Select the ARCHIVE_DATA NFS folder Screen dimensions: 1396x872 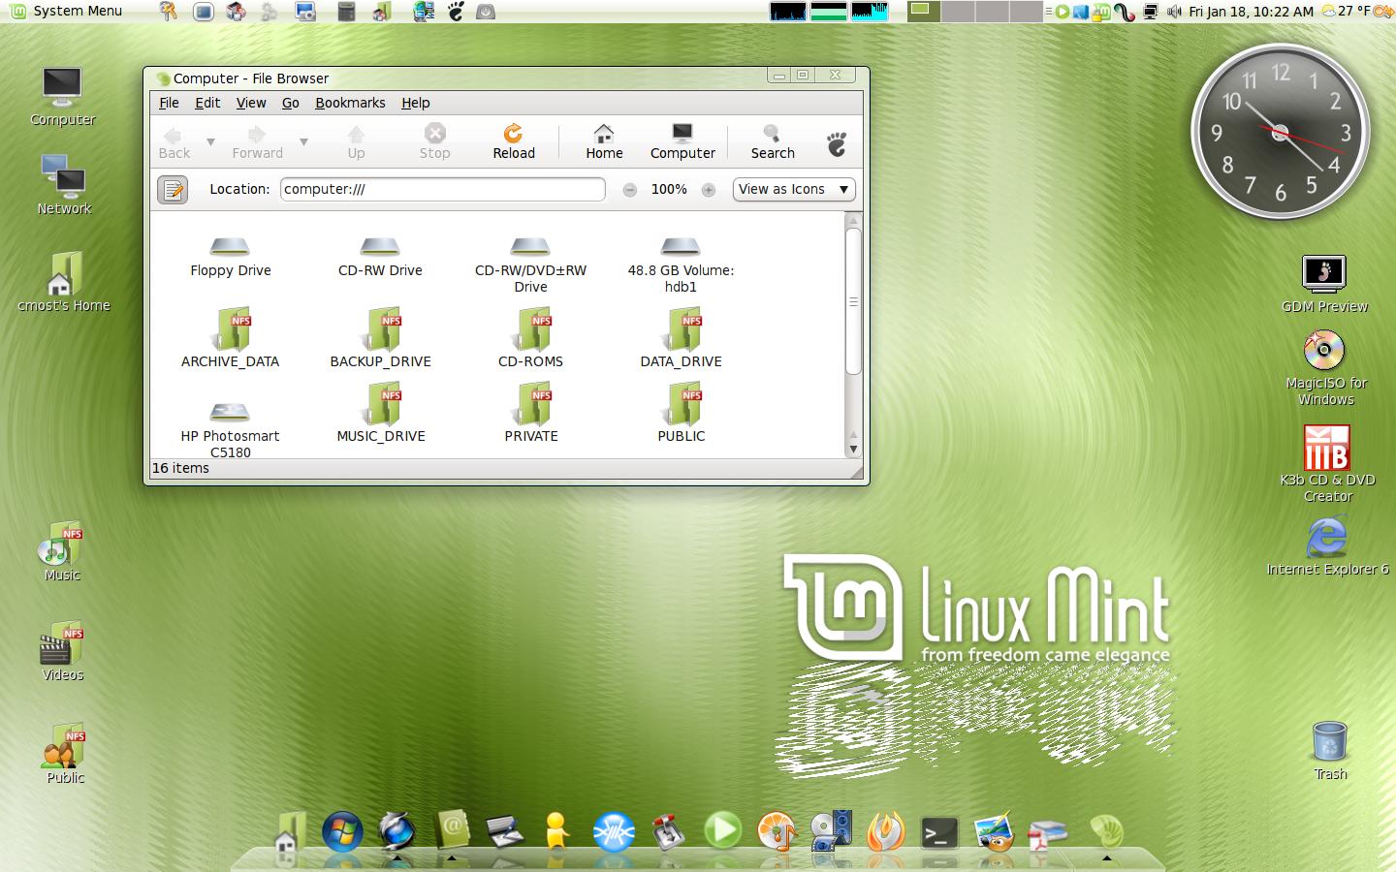point(230,337)
